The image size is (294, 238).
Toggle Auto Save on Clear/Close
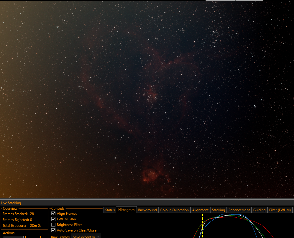(53, 230)
